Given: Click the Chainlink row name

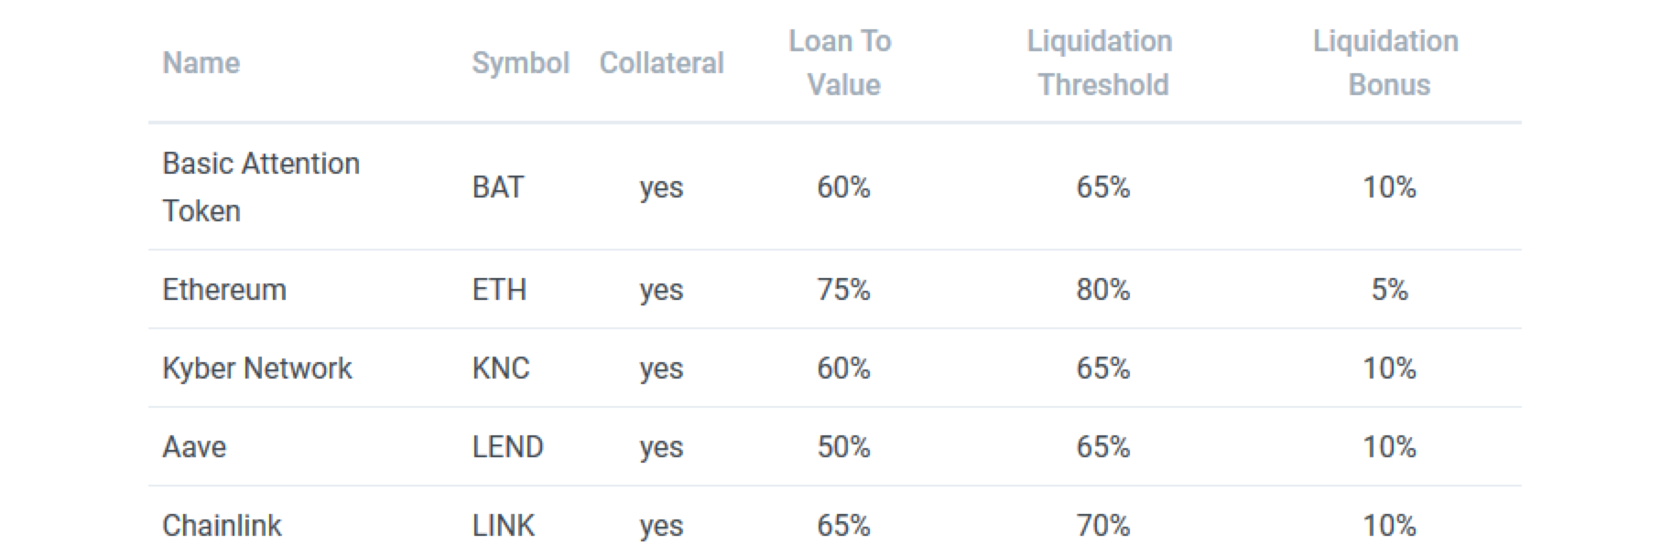Looking at the screenshot, I should 222,526.
